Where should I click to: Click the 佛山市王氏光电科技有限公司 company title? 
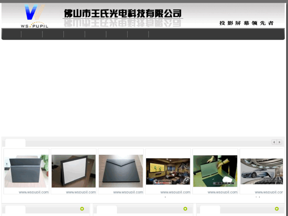click(123, 13)
